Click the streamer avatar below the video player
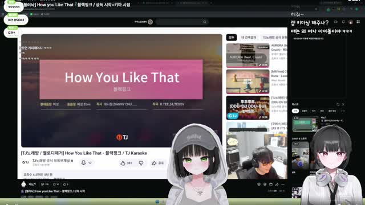 23,184
